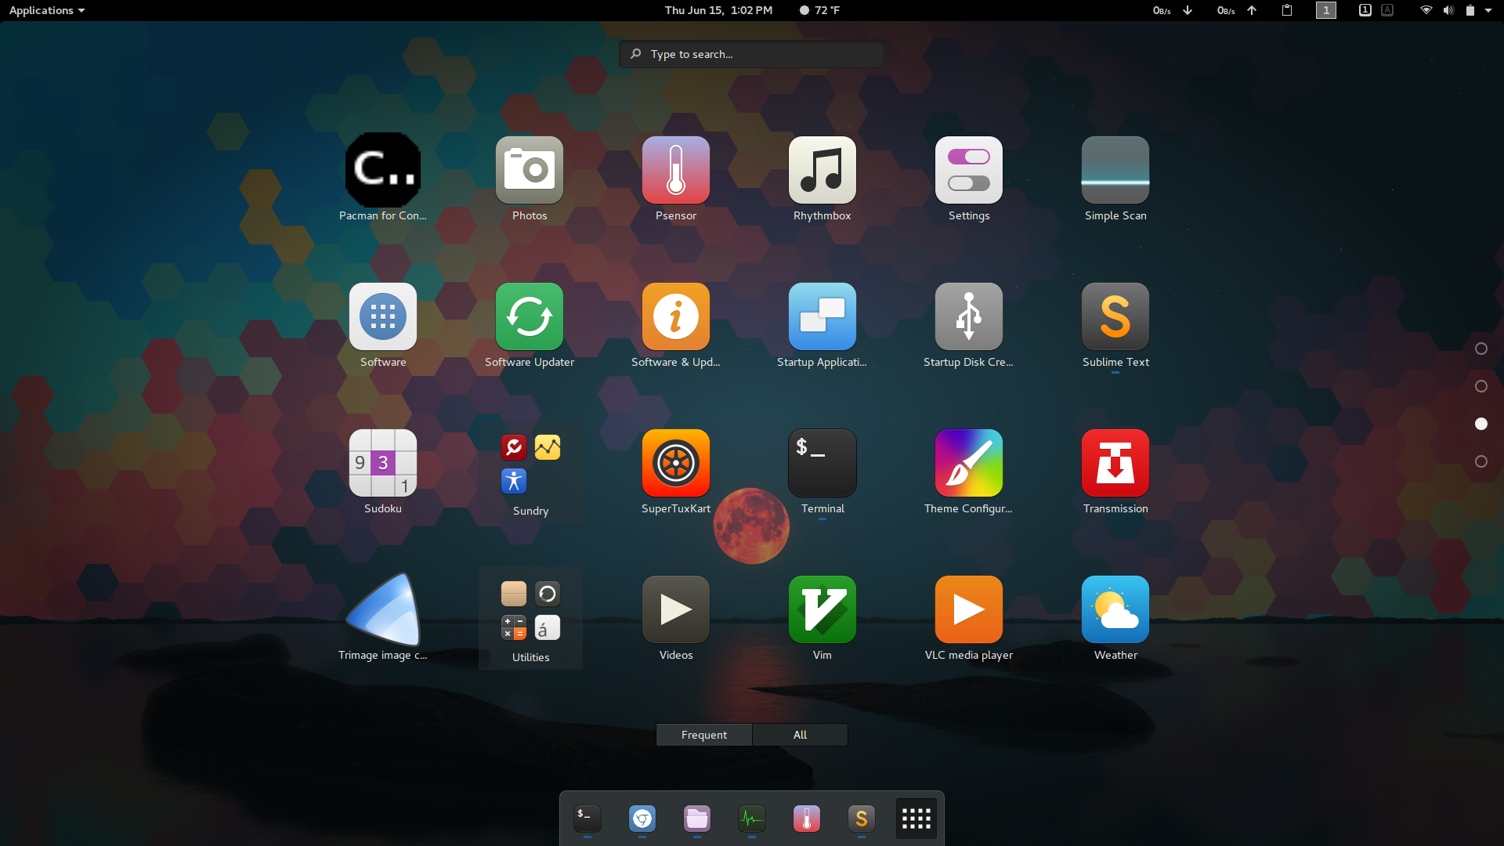Open System Monitor from the dock
Screen dimensions: 1504x846
(x=752, y=819)
